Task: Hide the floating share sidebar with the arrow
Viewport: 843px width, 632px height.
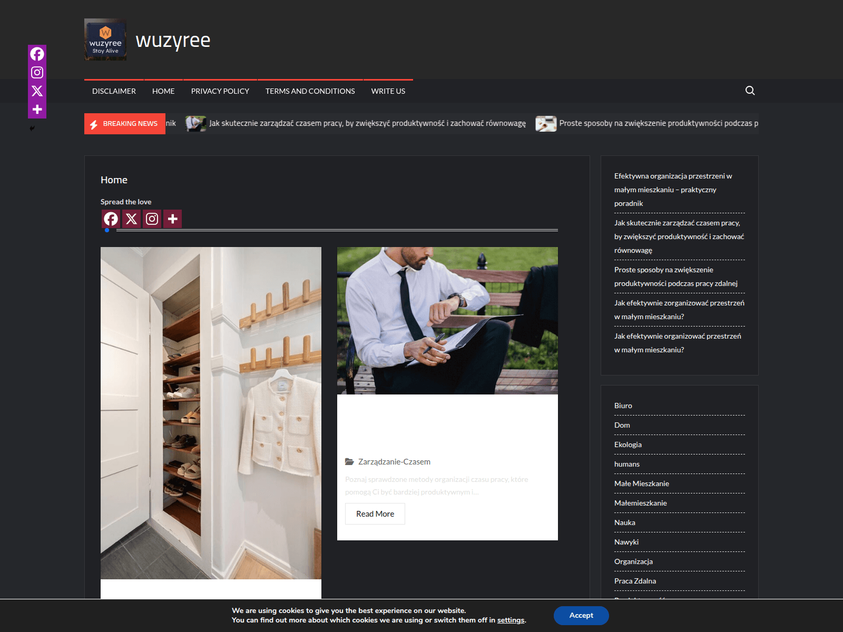Action: click(32, 128)
